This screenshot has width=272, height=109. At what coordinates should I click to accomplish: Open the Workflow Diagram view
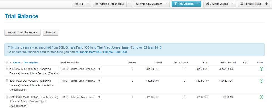[x=149, y=4]
